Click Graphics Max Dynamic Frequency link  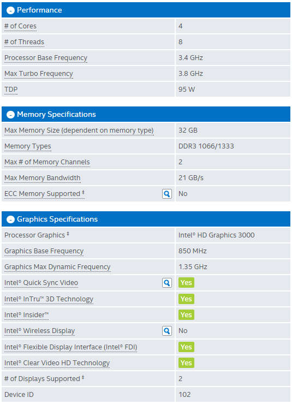coord(57,267)
